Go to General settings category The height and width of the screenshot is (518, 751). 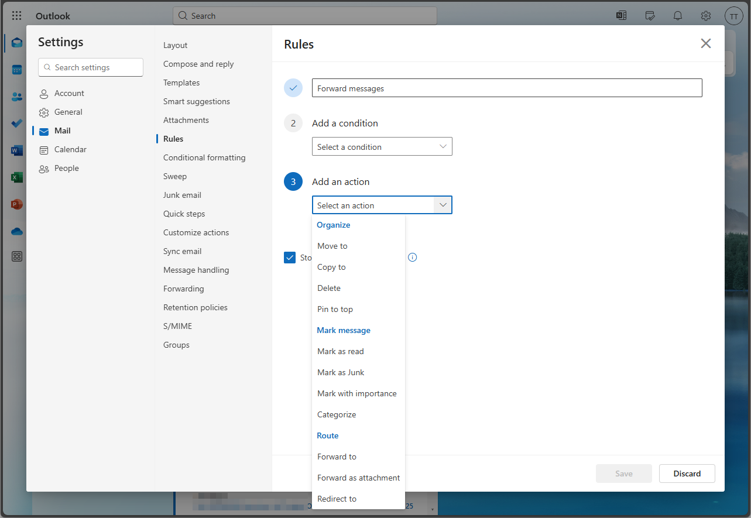[x=68, y=112]
